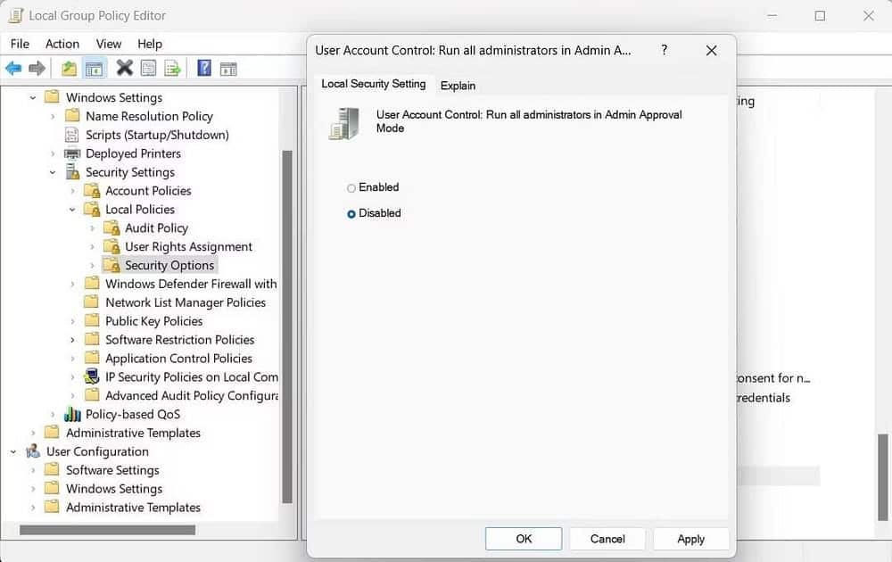Image resolution: width=892 pixels, height=562 pixels.
Task: Toggle the Show/Hide Console Tree icon
Action: tap(95, 67)
